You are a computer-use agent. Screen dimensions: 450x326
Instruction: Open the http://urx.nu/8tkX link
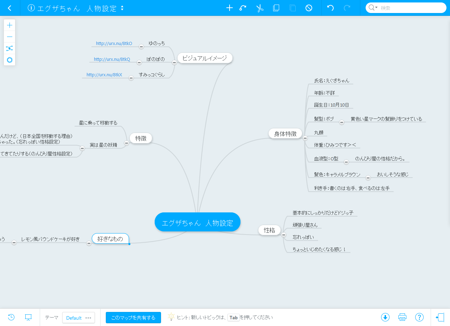(x=104, y=75)
